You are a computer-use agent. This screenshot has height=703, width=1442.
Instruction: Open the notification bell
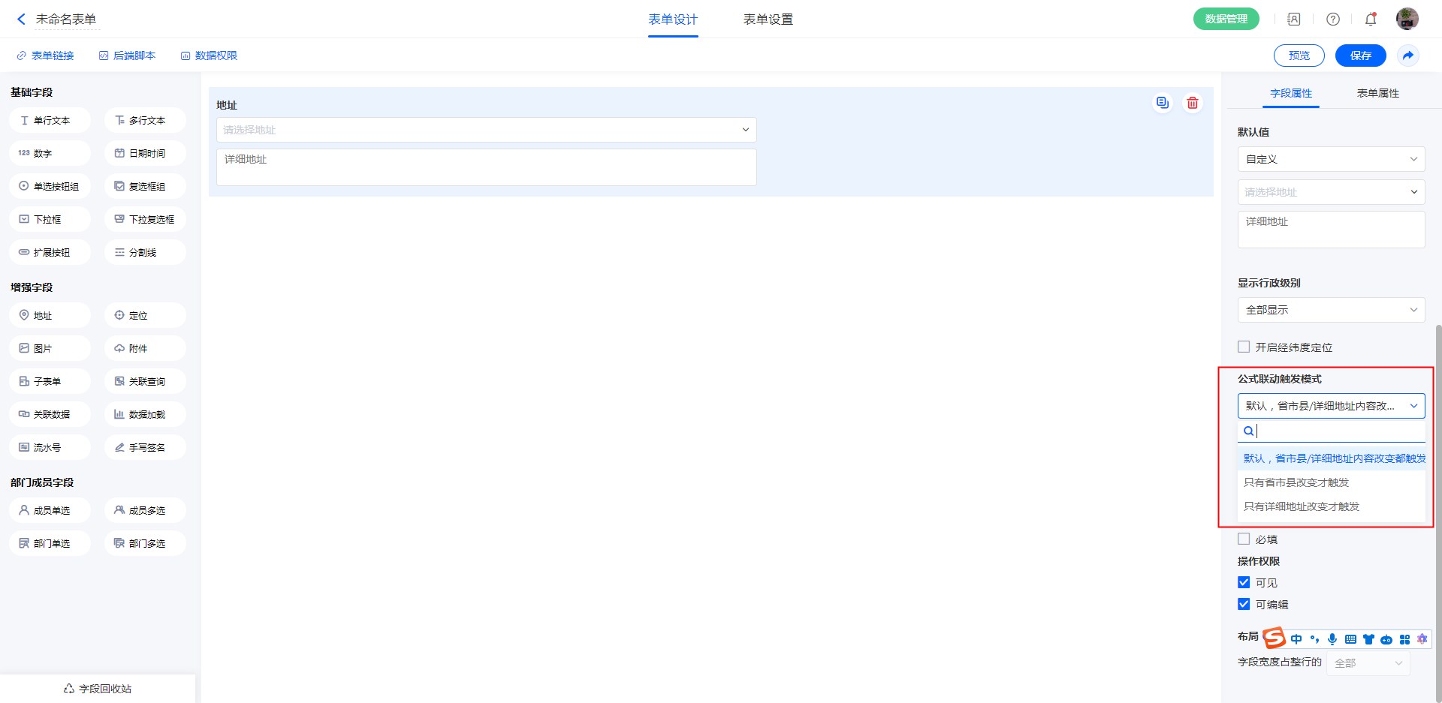1370,20
